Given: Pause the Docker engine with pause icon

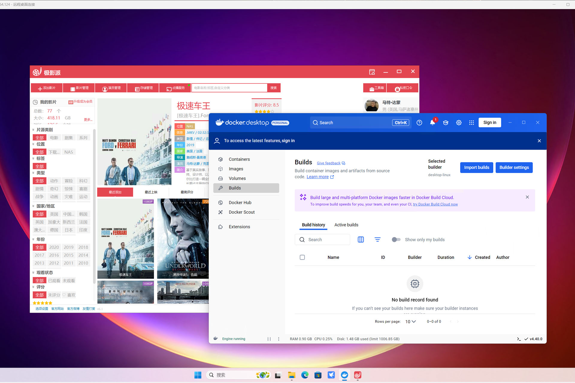Looking at the screenshot, I should (x=269, y=339).
